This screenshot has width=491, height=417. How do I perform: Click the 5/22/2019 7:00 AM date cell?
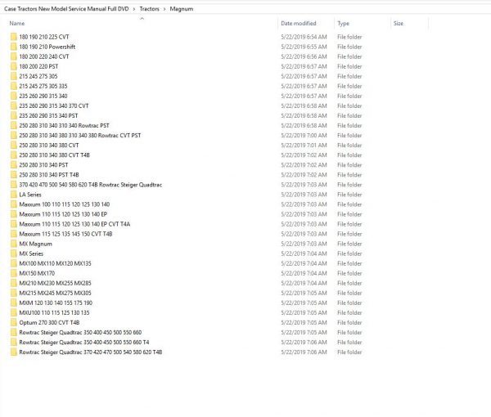tap(304, 136)
